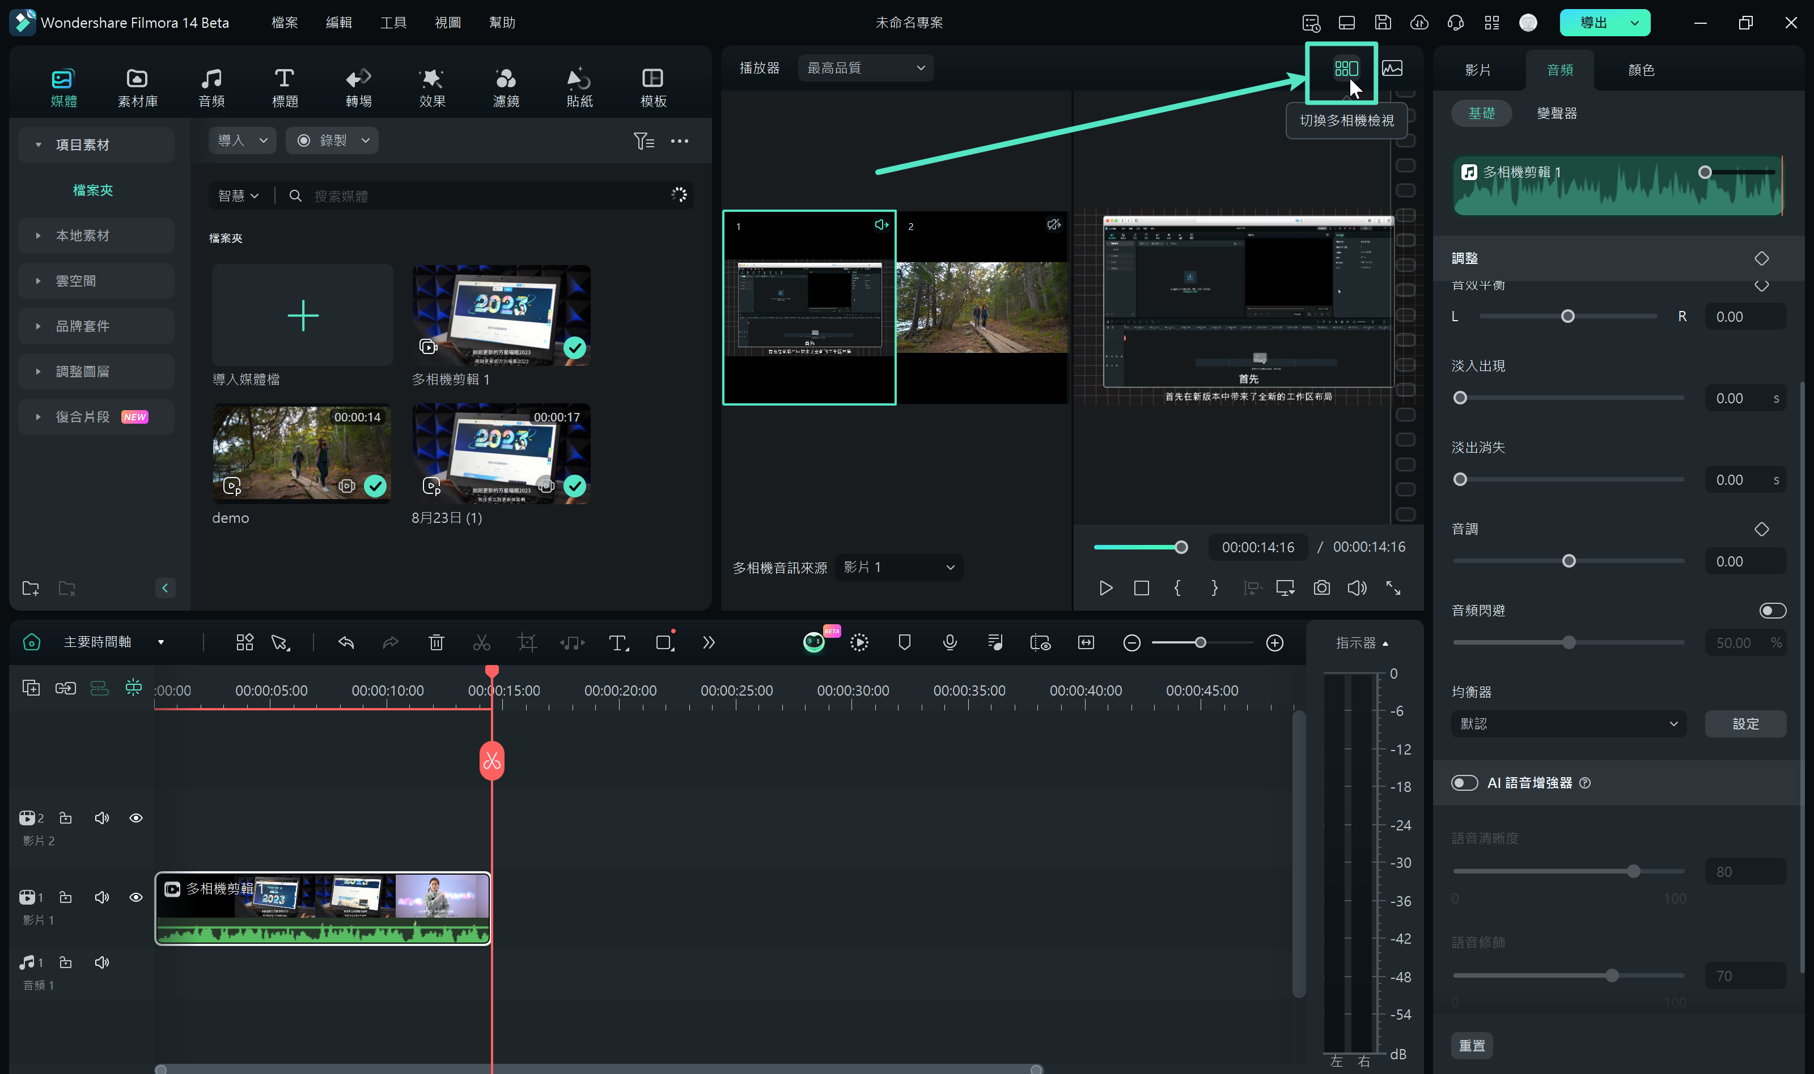
Task: Zoom in timeline with plus icon
Action: click(x=1274, y=643)
